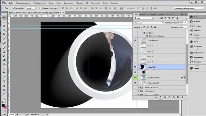
Task: Select the Rectangle shape tool
Action: 4,90
